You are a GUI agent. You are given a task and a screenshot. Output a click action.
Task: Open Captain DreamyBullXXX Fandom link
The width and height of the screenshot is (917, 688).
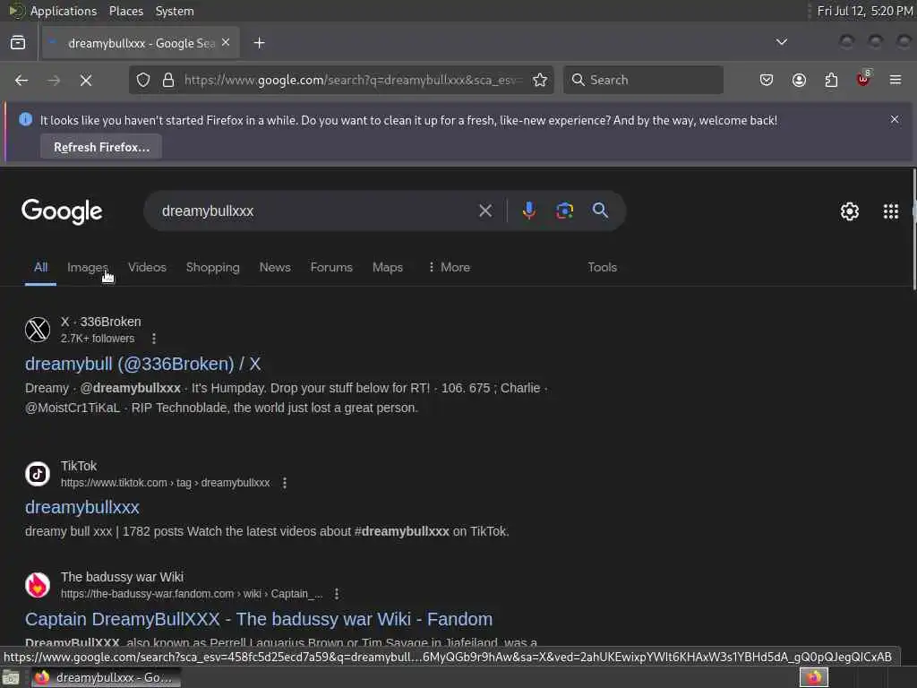click(x=259, y=619)
